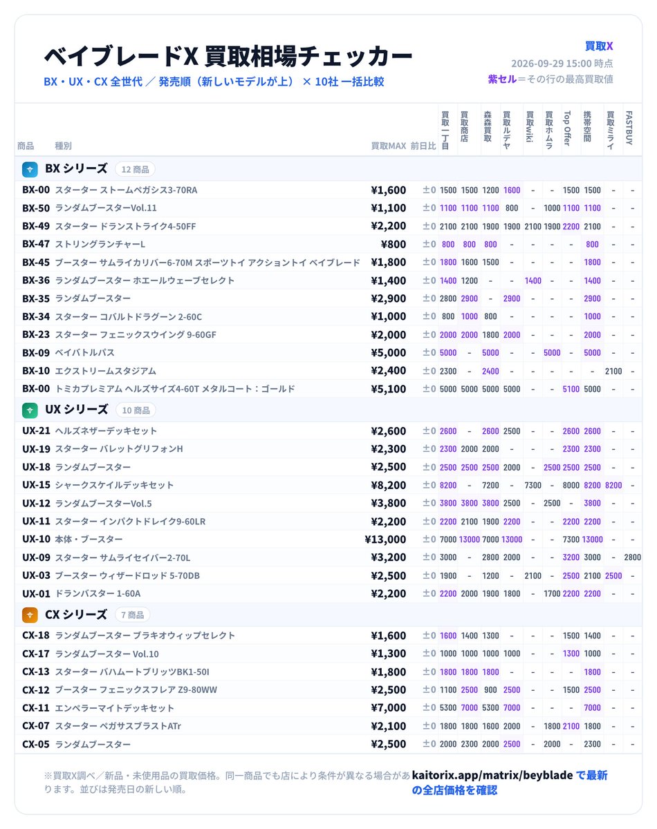The image size is (657, 829).
Task: Open the 買取X brand link
Action: [x=599, y=46]
